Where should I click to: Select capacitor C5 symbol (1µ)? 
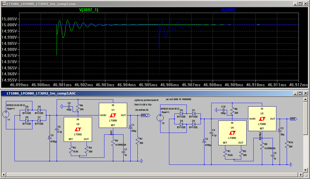[273, 156]
